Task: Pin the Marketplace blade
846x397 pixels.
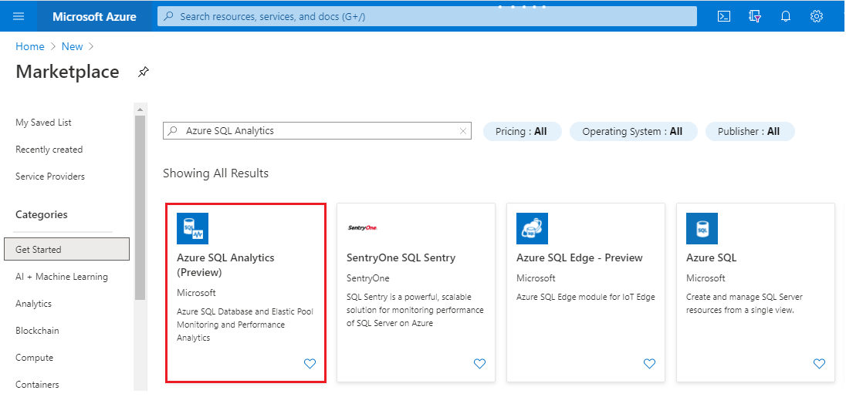Action: tap(144, 72)
